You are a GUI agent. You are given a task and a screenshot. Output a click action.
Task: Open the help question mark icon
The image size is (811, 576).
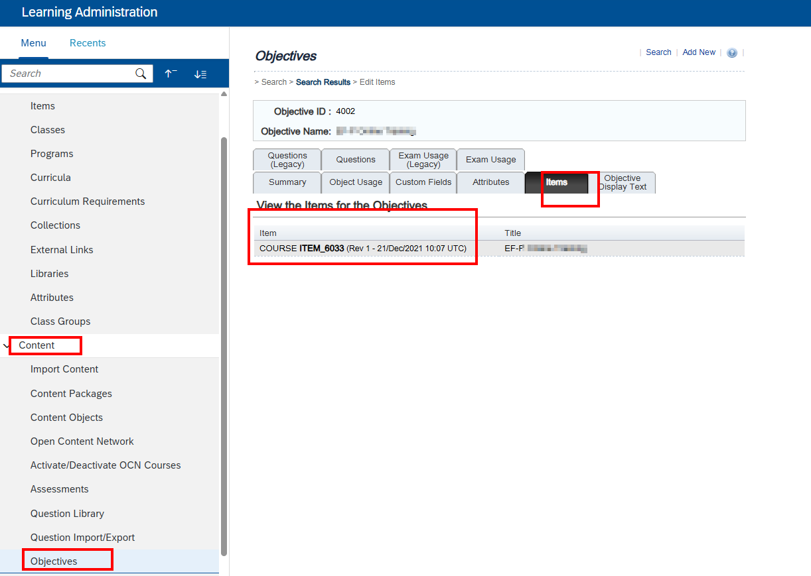732,53
